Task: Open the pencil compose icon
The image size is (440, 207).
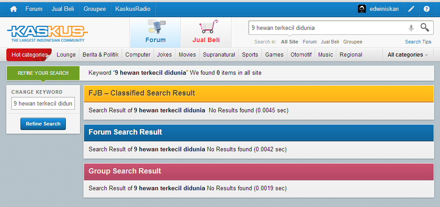Action: point(411,9)
